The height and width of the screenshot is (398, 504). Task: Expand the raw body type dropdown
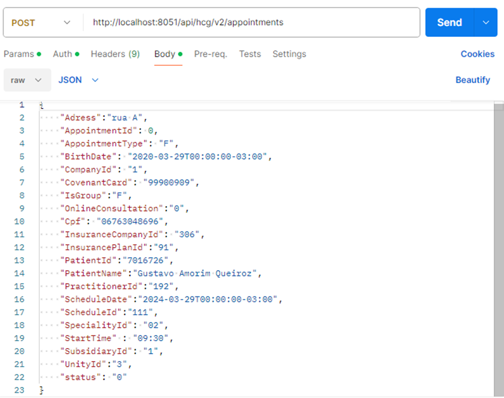tap(27, 80)
